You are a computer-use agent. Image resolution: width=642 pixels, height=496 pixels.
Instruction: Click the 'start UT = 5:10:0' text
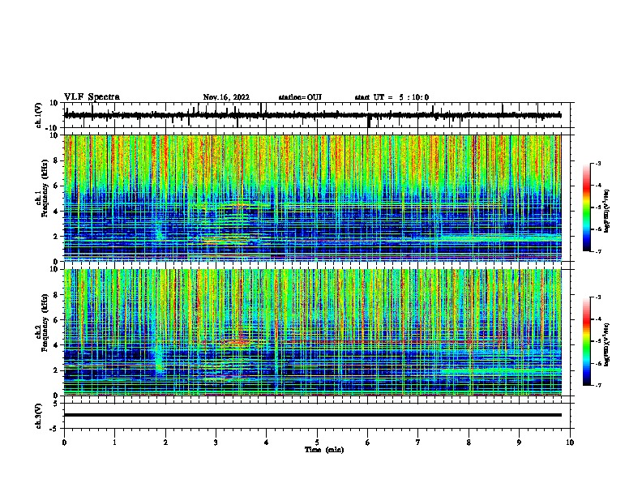(x=392, y=97)
